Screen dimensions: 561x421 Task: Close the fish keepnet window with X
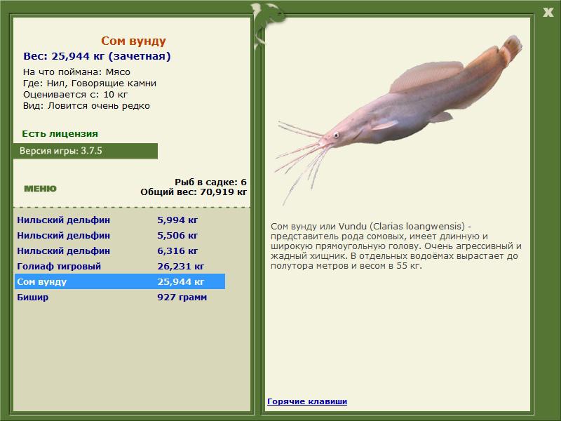(548, 13)
